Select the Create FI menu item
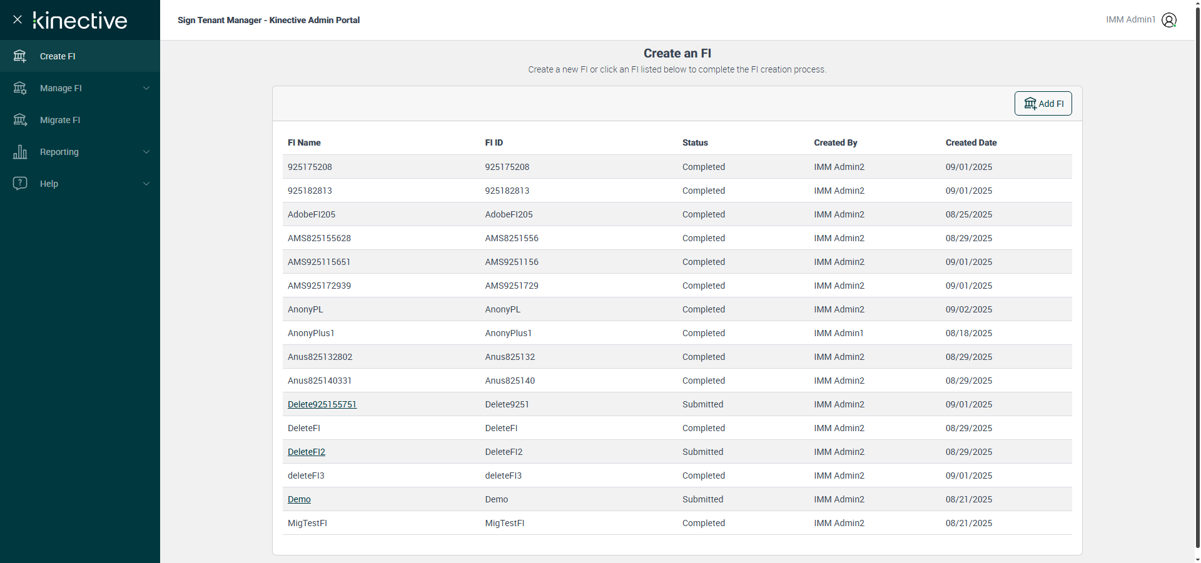 click(58, 56)
